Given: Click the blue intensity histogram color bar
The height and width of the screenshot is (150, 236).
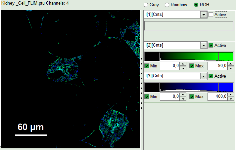Looking at the screenshot, I should click(x=189, y=87).
